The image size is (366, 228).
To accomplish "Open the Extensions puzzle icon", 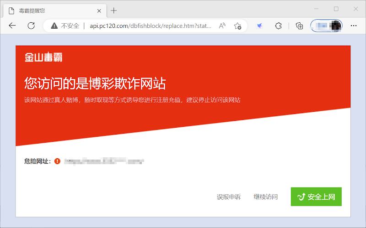I will click(x=278, y=26).
